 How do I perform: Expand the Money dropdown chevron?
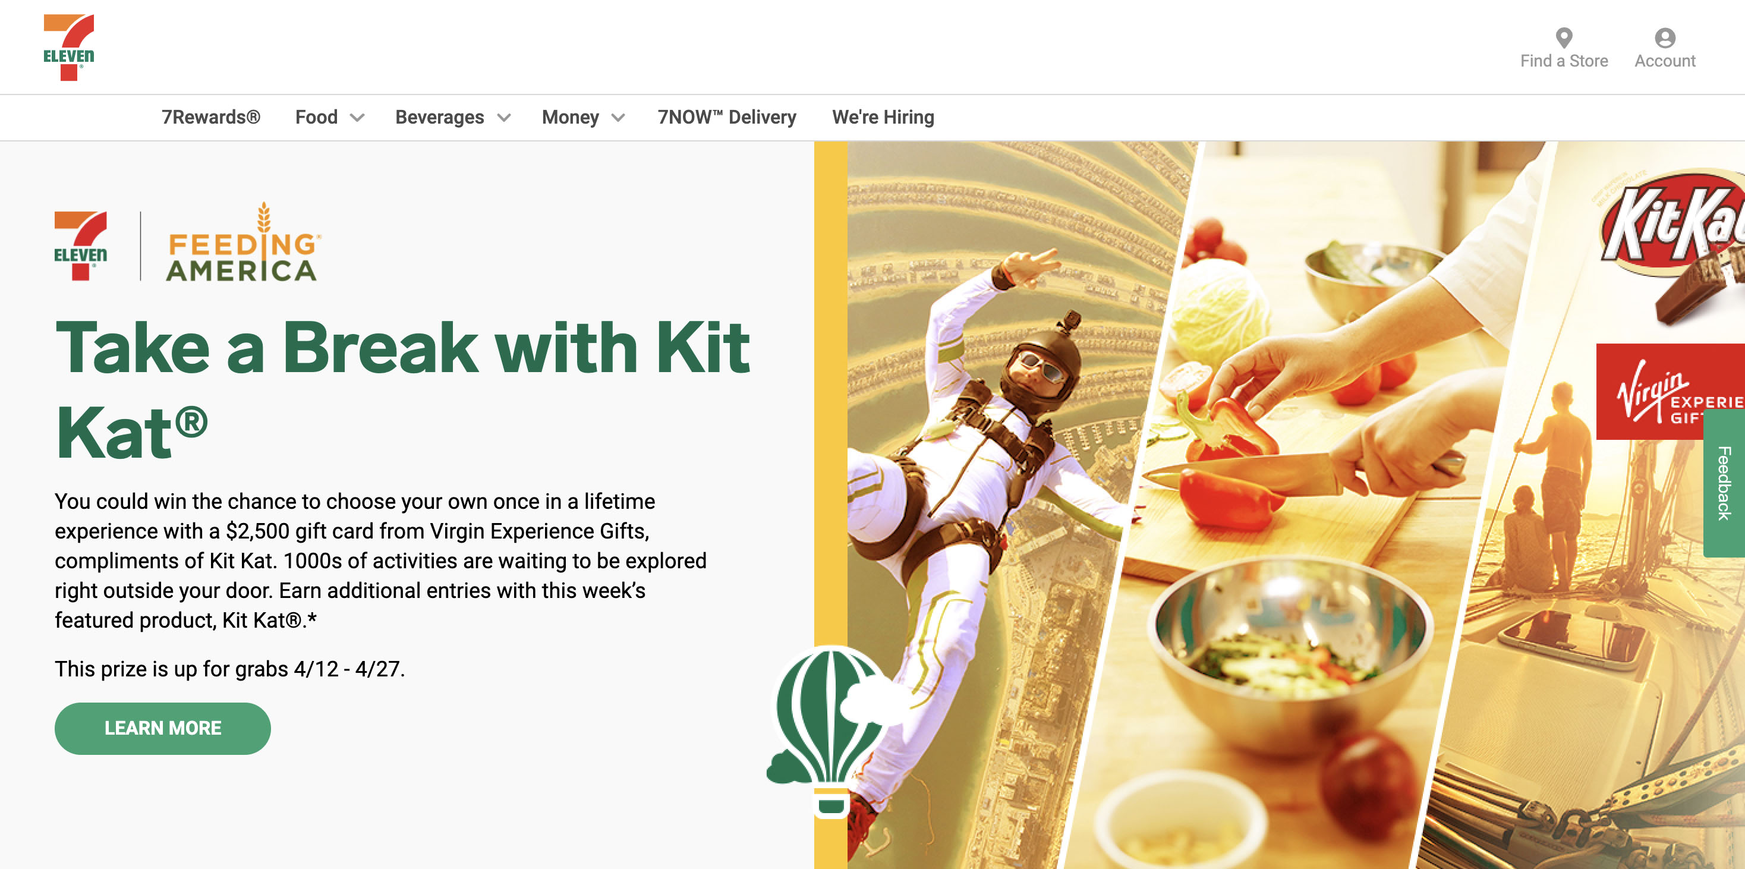(618, 118)
